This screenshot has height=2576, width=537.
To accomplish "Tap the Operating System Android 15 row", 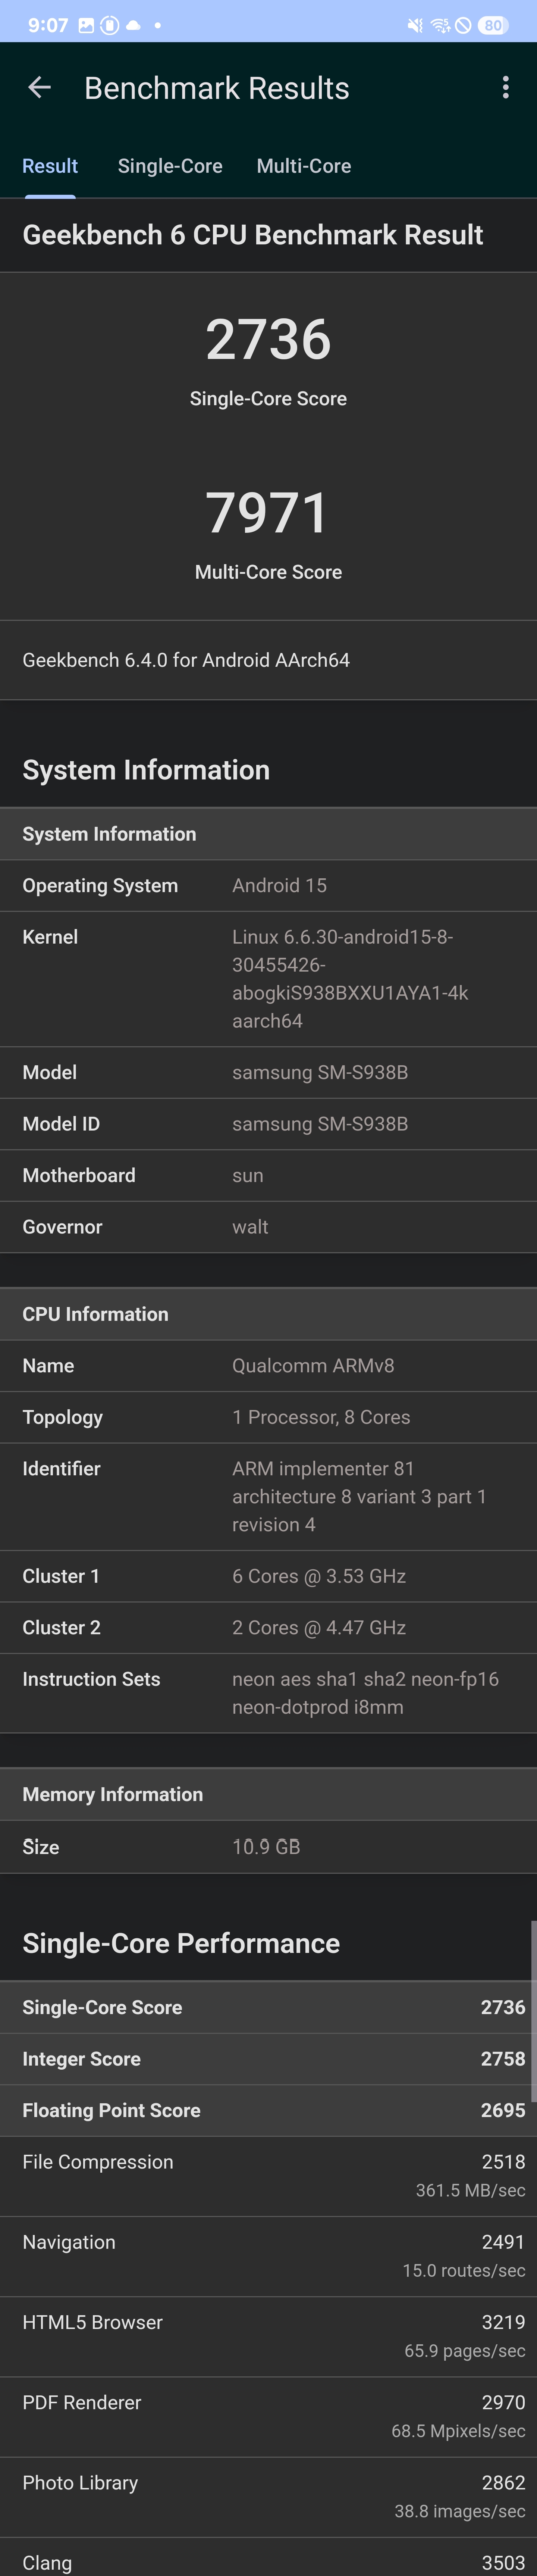I will coord(268,886).
